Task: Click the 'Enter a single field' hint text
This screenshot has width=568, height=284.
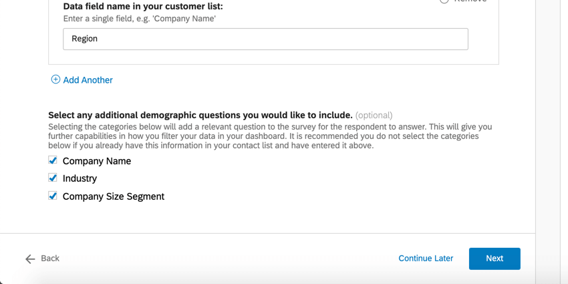Action: pos(139,18)
